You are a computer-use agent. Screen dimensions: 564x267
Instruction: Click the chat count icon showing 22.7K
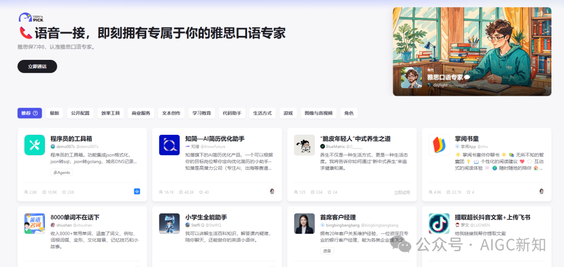click(x=449, y=192)
